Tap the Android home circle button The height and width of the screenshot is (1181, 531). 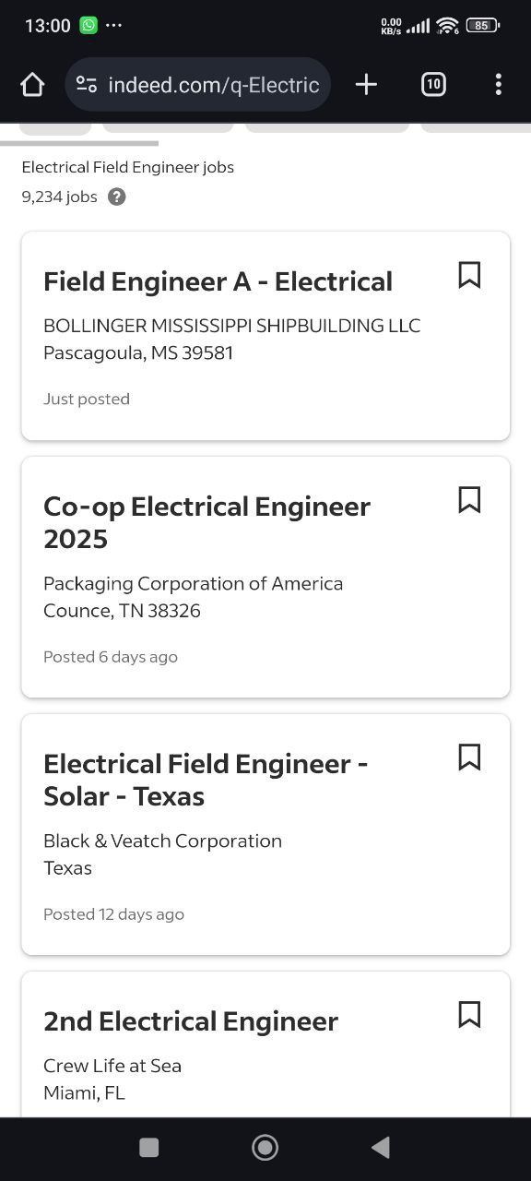265,1147
